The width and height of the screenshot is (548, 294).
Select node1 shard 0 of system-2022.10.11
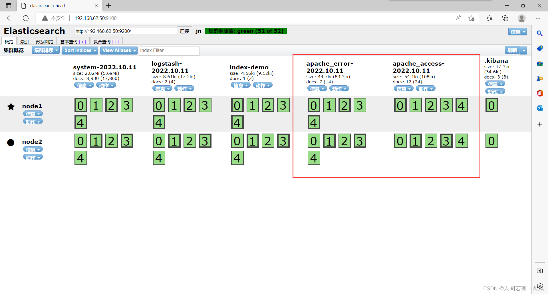pyautogui.click(x=81, y=105)
